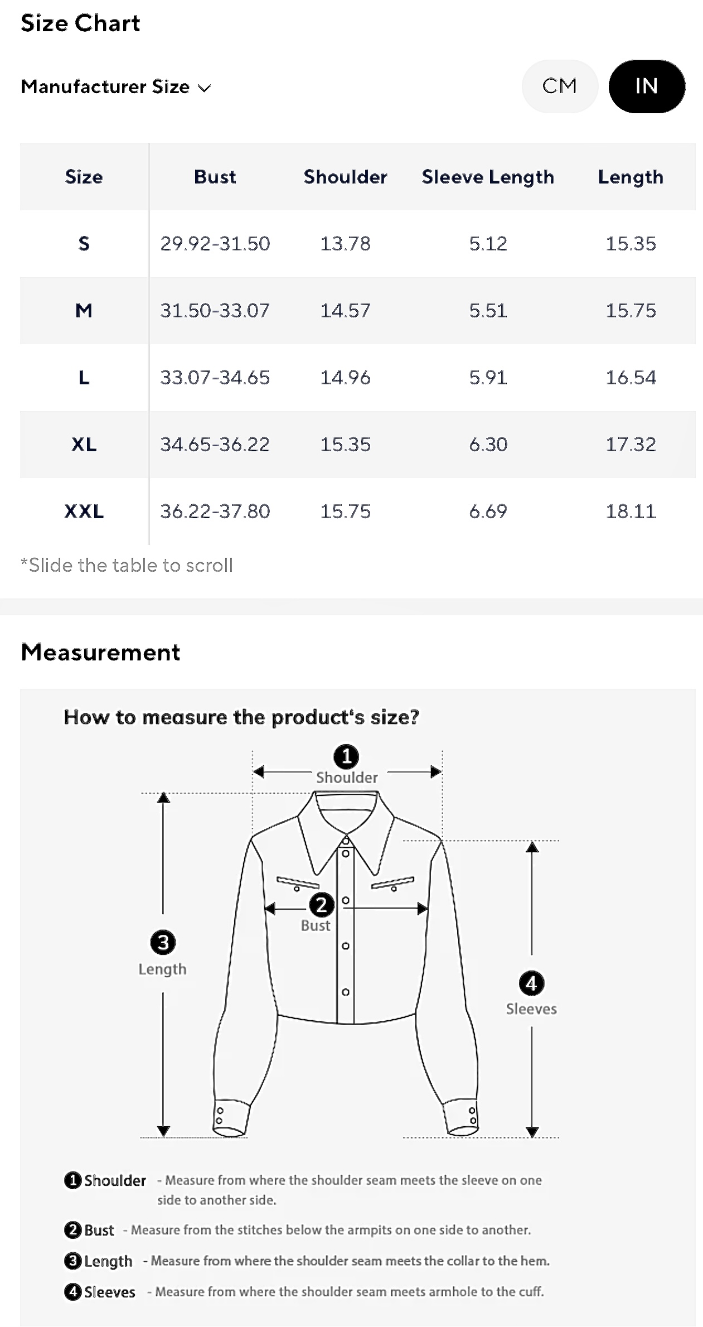Click the Bust legend bullet icon
Screen dimensions: 703x1327
72,1229
